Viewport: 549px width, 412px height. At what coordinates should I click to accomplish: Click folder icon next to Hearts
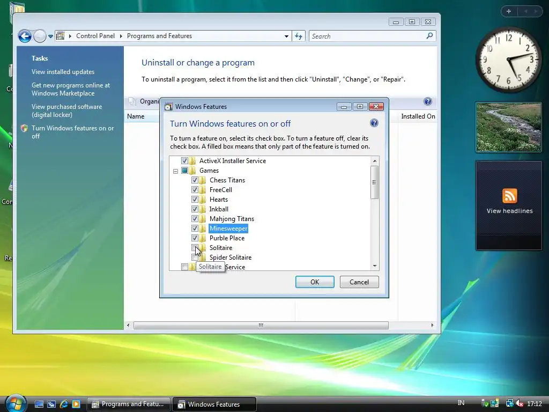[202, 200]
